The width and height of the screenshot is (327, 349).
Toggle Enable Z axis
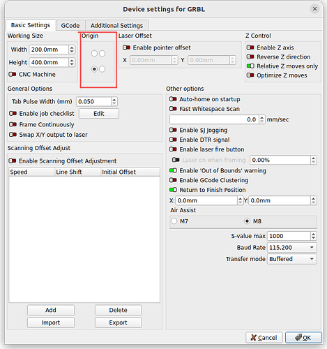[250, 47]
